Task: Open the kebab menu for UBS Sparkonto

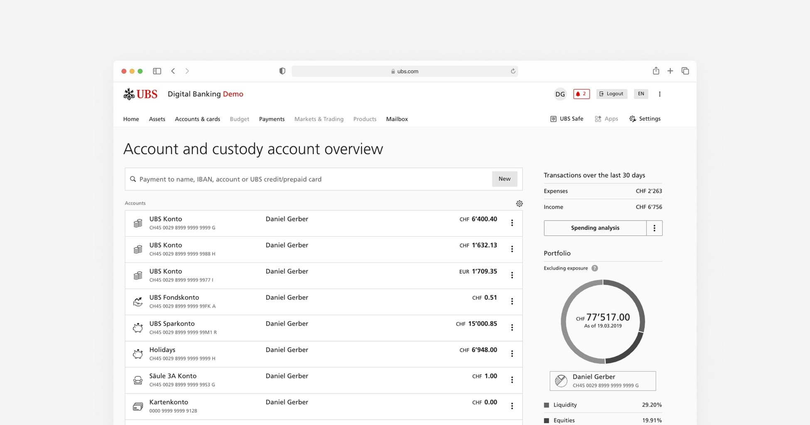Action: 512,327
